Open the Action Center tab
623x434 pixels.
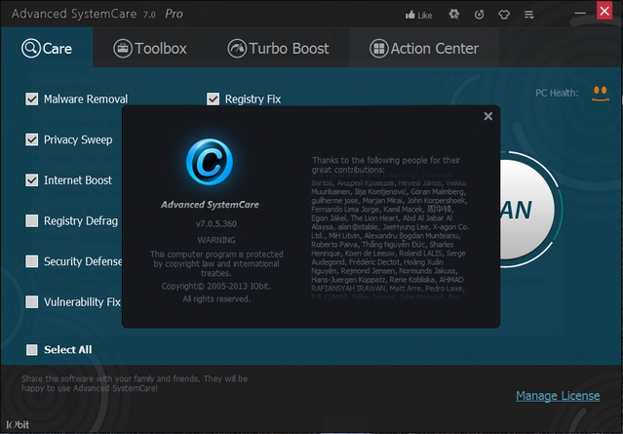pos(424,49)
